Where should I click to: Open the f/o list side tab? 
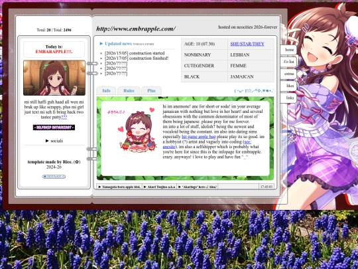click(288, 62)
